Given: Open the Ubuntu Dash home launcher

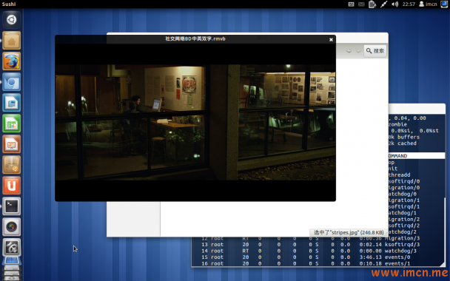Looking at the screenshot, I should tap(12, 20).
